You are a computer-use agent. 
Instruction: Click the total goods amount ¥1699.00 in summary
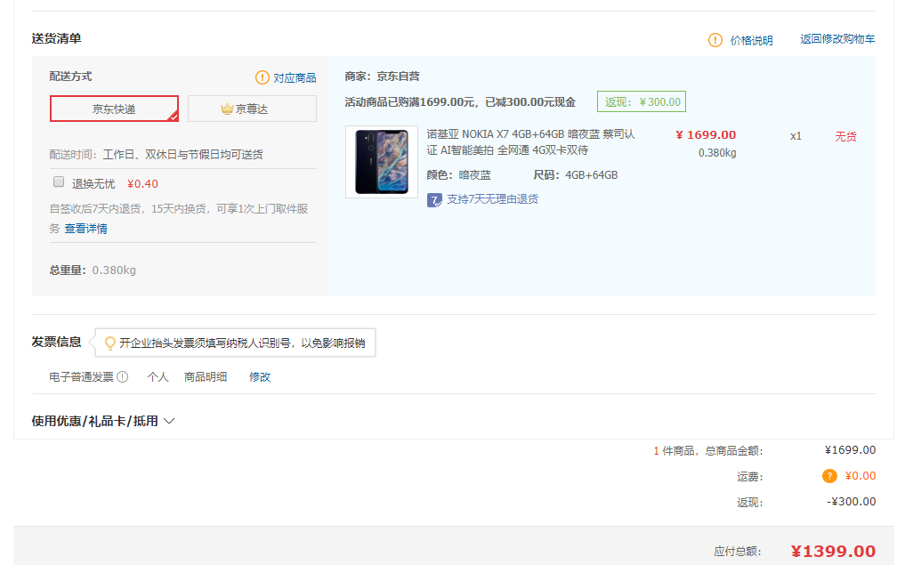point(850,450)
